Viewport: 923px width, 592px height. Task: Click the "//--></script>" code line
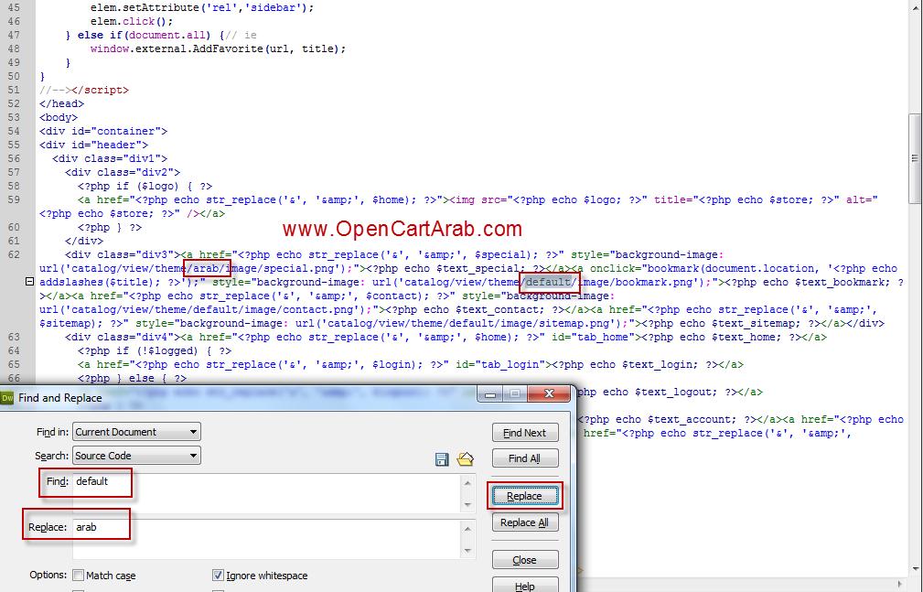[84, 90]
